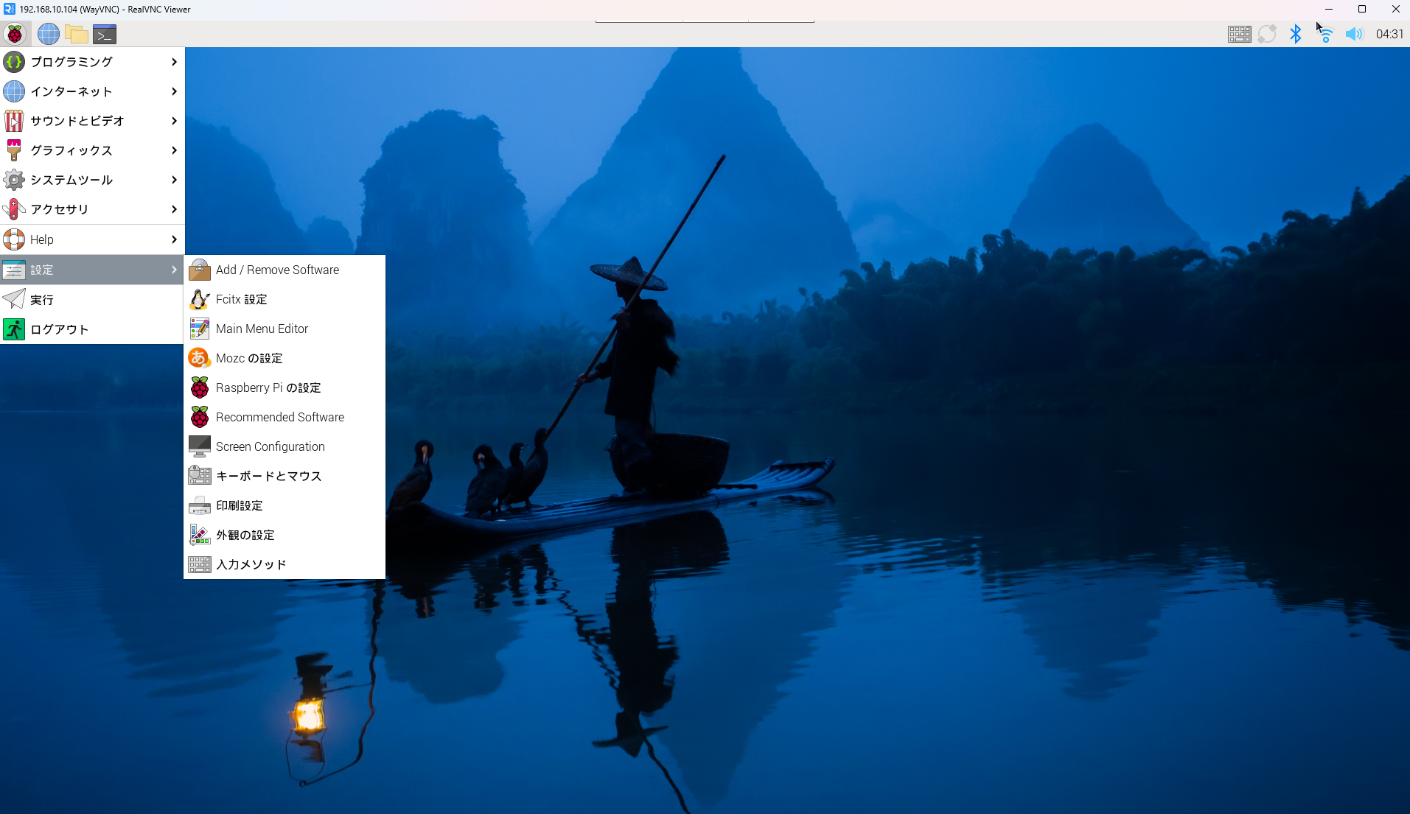Click the volume speaker tray icon

(x=1354, y=34)
